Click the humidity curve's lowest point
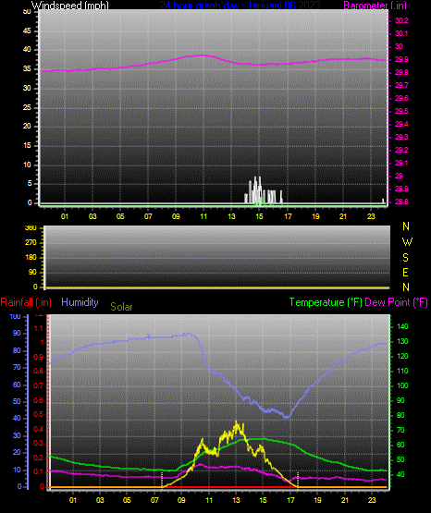The height and width of the screenshot is (513, 431). point(287,417)
